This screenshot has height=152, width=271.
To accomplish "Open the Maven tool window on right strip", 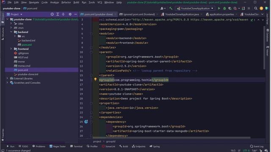I will click(x=268, y=51).
